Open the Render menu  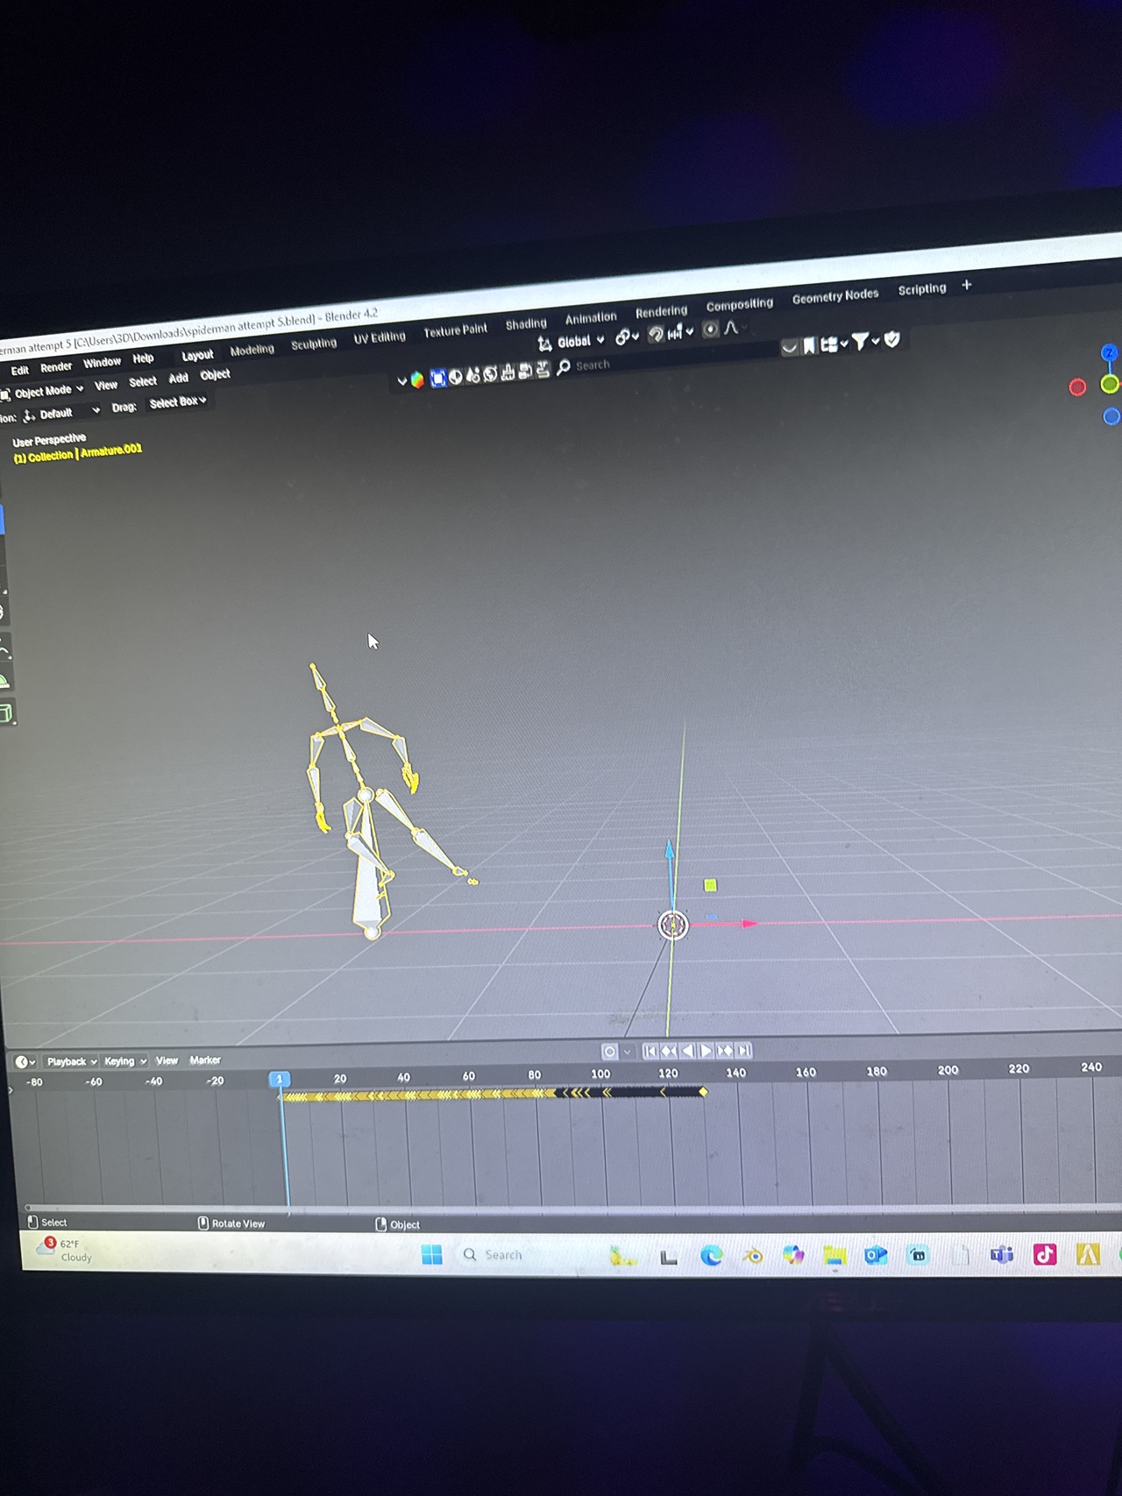56,366
